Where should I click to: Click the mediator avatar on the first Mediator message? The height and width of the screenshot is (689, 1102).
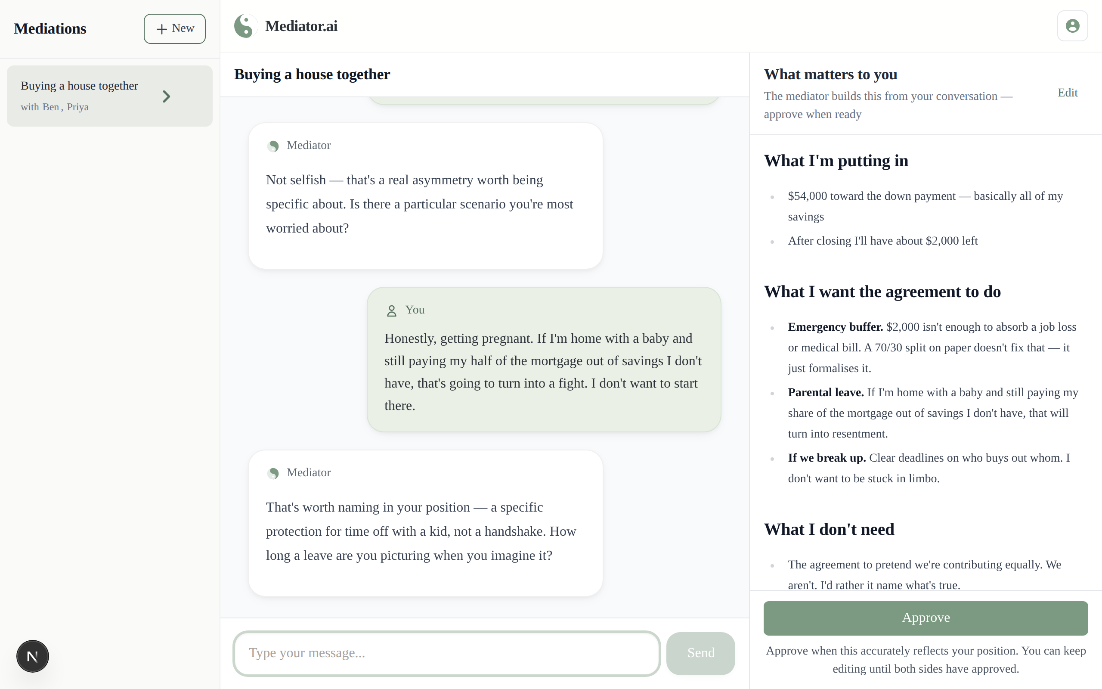pyautogui.click(x=273, y=146)
